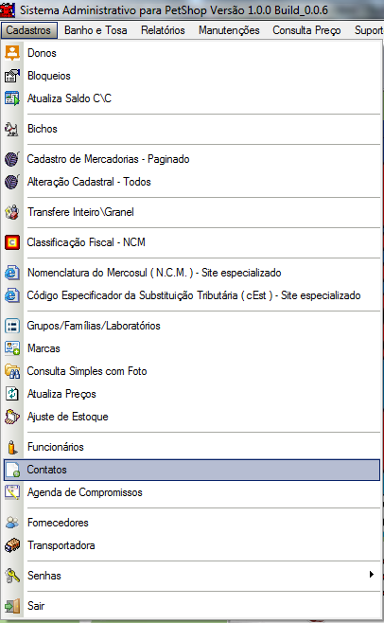Image resolution: width=384 pixels, height=623 pixels.
Task: Click the Senhas keys icon
Action: click(12, 576)
